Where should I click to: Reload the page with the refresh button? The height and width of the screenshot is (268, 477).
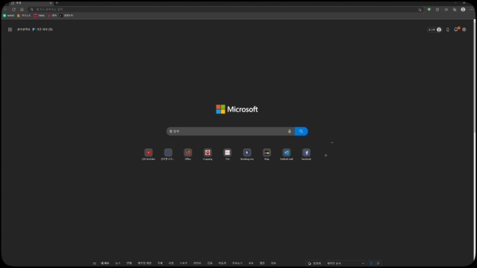pyautogui.click(x=14, y=10)
